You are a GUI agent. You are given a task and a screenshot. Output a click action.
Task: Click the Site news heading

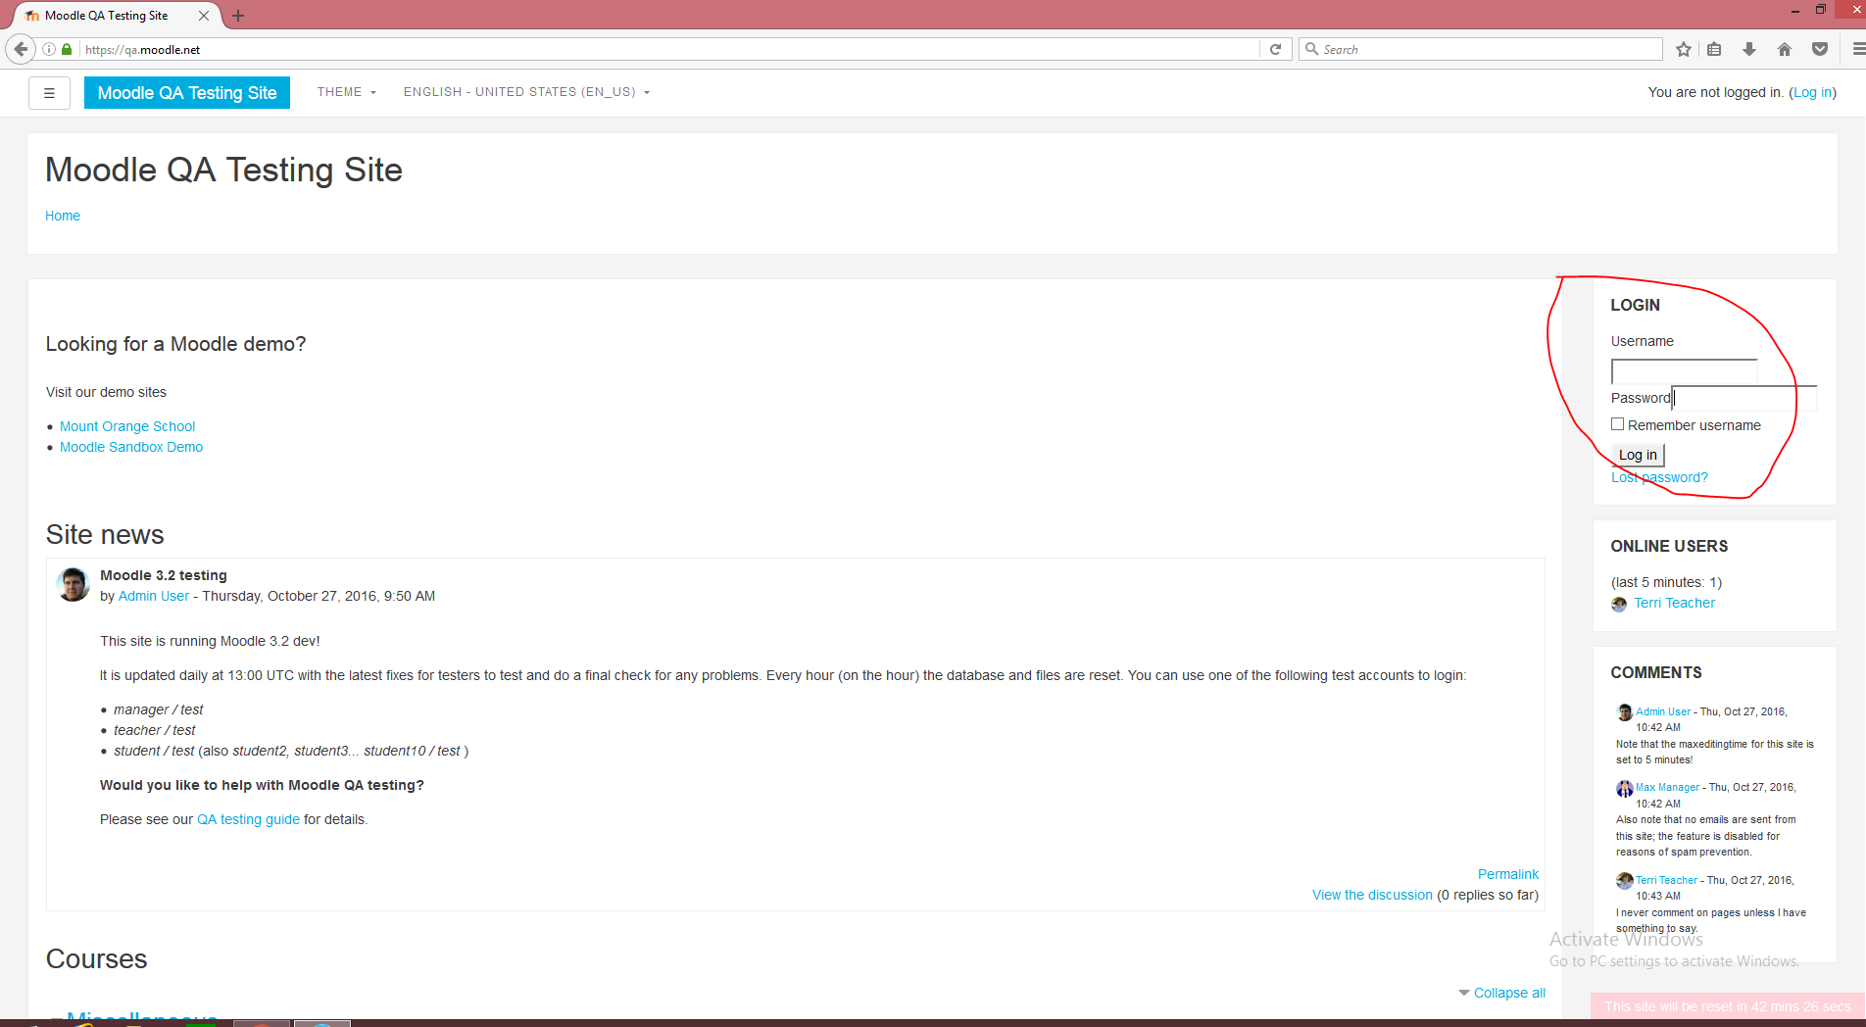tap(105, 535)
